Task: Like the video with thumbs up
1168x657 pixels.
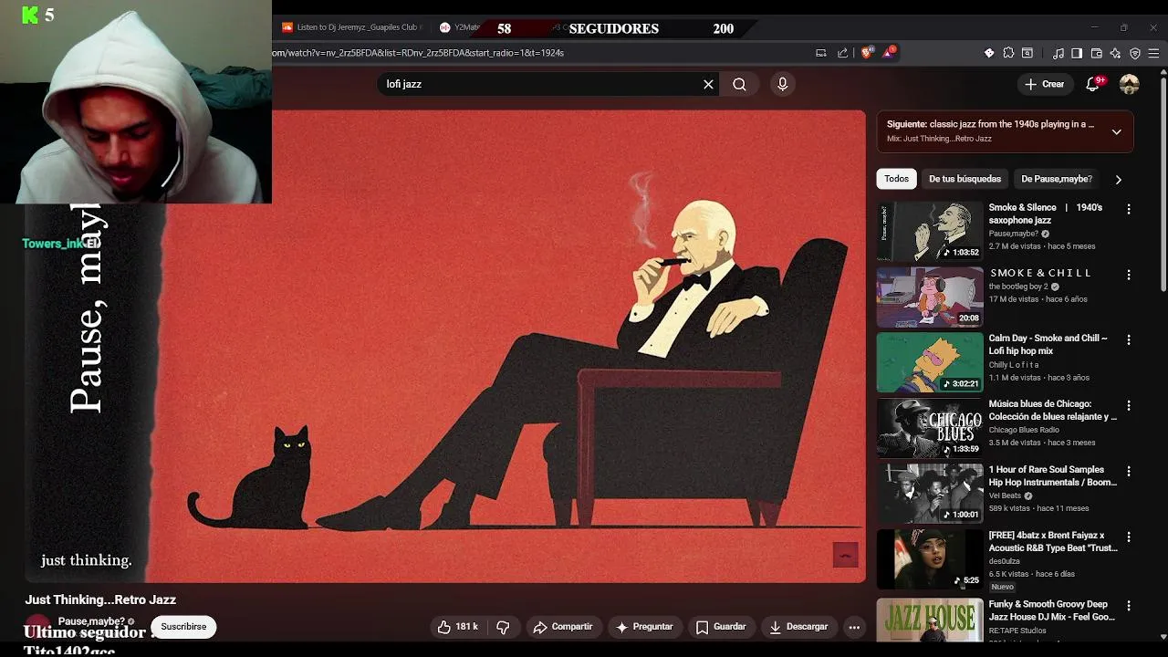Action: point(458,627)
